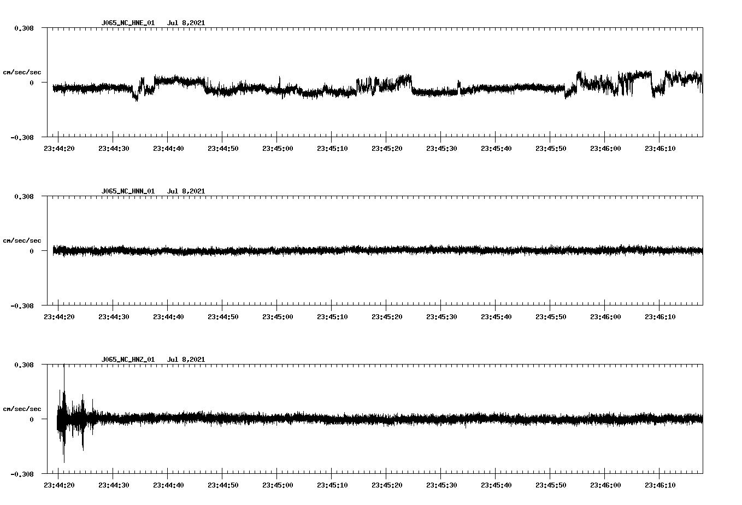
Task: Click the 0 zero-line label on HNE axis
Action: [32, 83]
